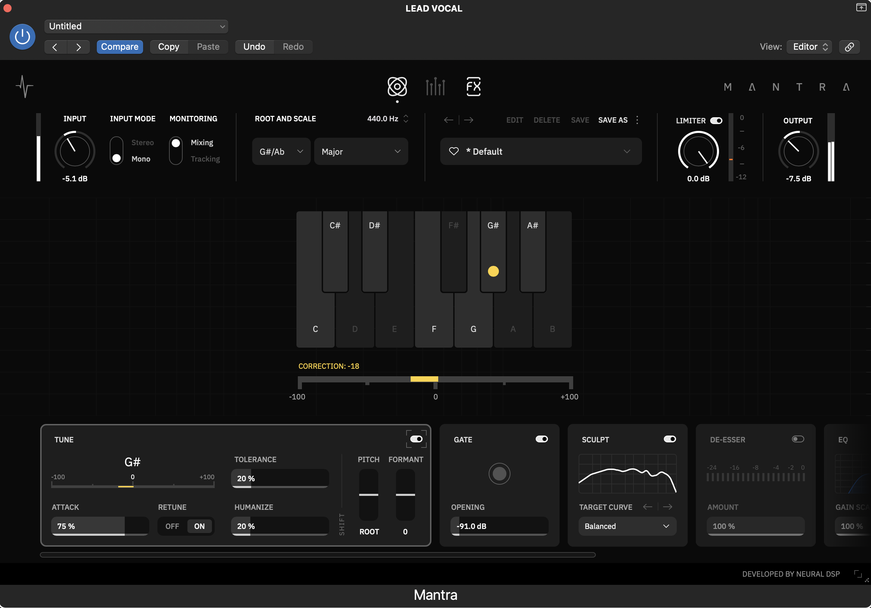The height and width of the screenshot is (608, 871).
Task: Click the Undo button
Action: [254, 47]
